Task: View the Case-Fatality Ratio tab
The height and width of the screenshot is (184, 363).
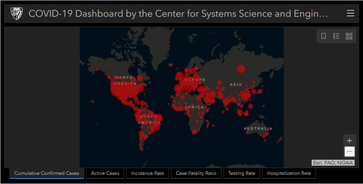Action: point(196,173)
